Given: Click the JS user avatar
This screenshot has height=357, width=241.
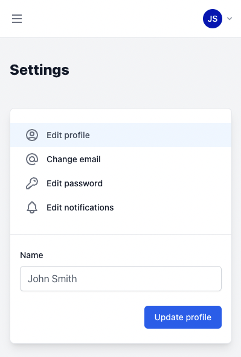Looking at the screenshot, I should [213, 19].
